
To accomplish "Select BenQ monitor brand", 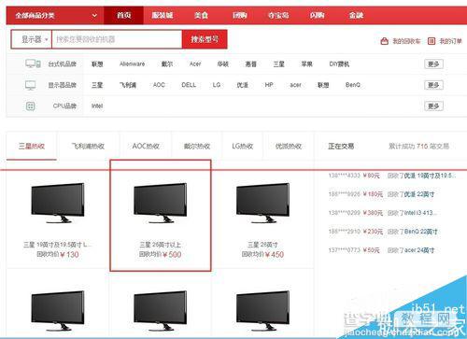I will pos(353,85).
